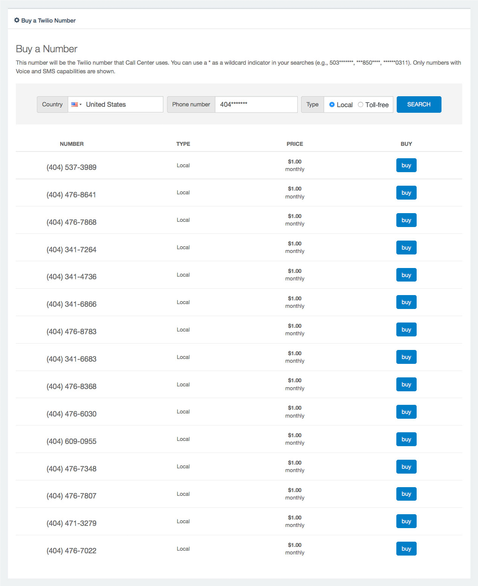Buy number (404) 341-7264
Viewport: 478px width, 586px height.
pyautogui.click(x=406, y=247)
